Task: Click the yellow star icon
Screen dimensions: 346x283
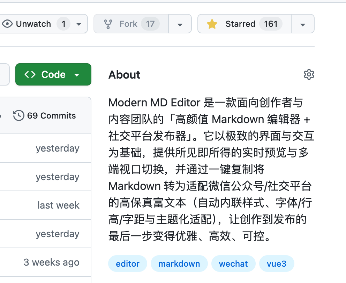Action: coord(212,24)
